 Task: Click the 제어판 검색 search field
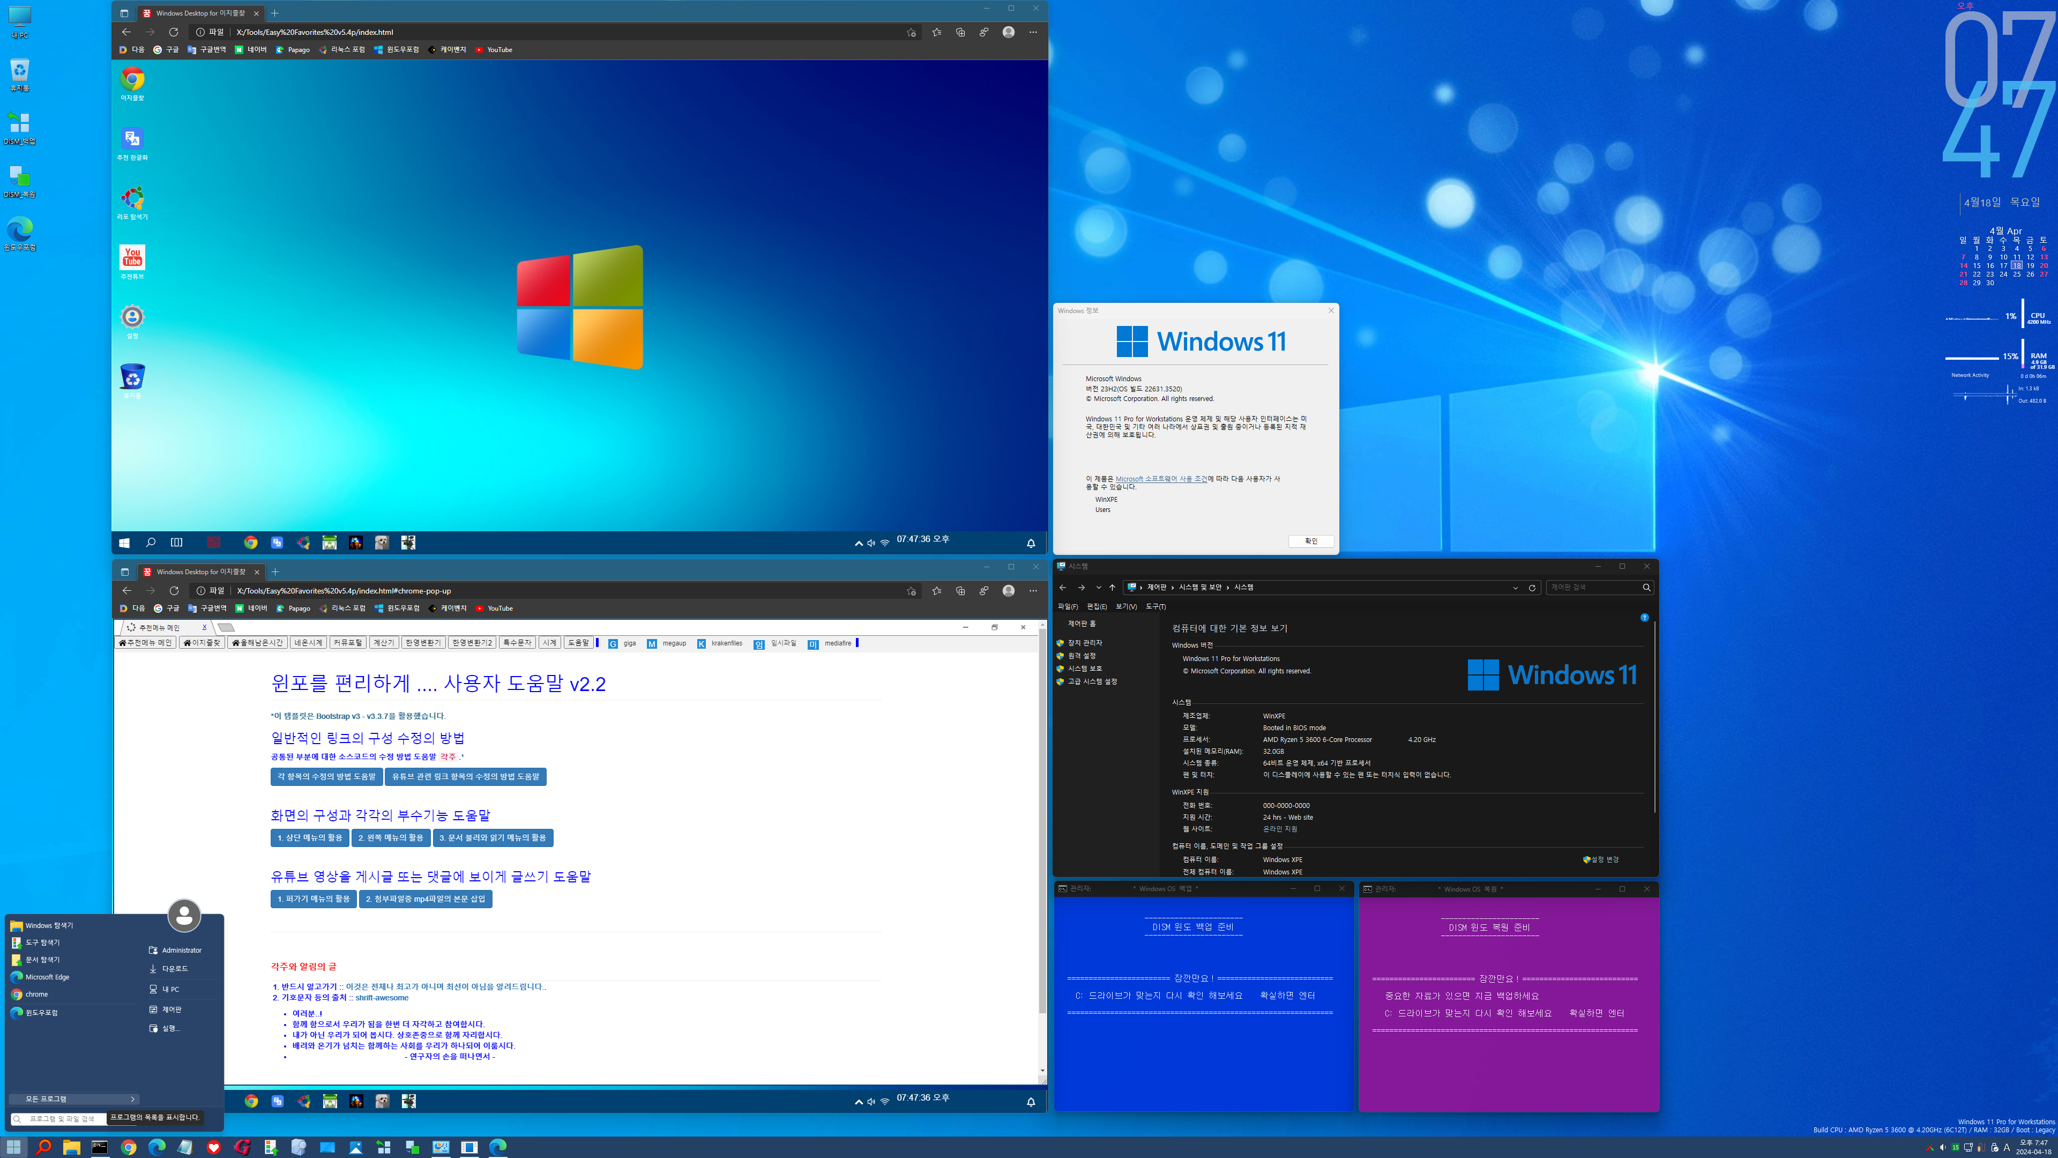[x=1599, y=588]
